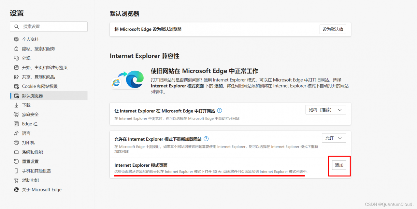Click the reset (重置设置) icon
Image resolution: width=417 pixels, height=209 pixels.
16,161
